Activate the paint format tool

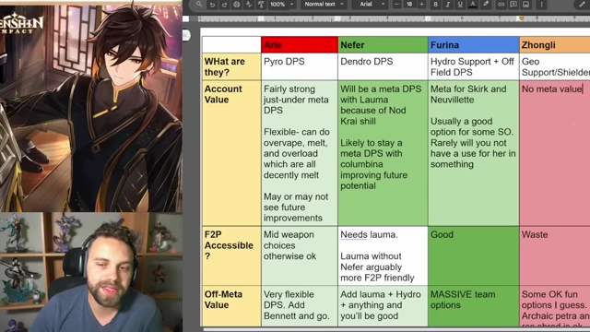click(x=261, y=5)
